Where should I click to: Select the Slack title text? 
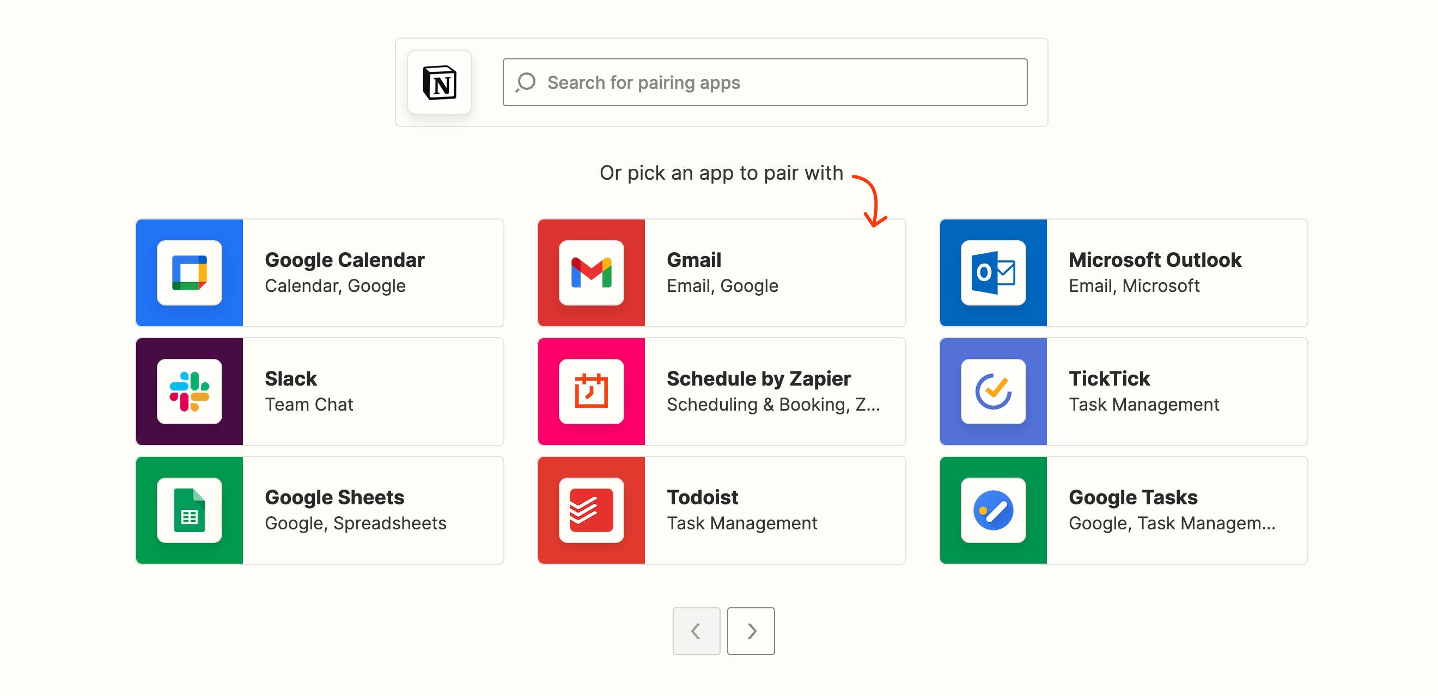tap(291, 378)
